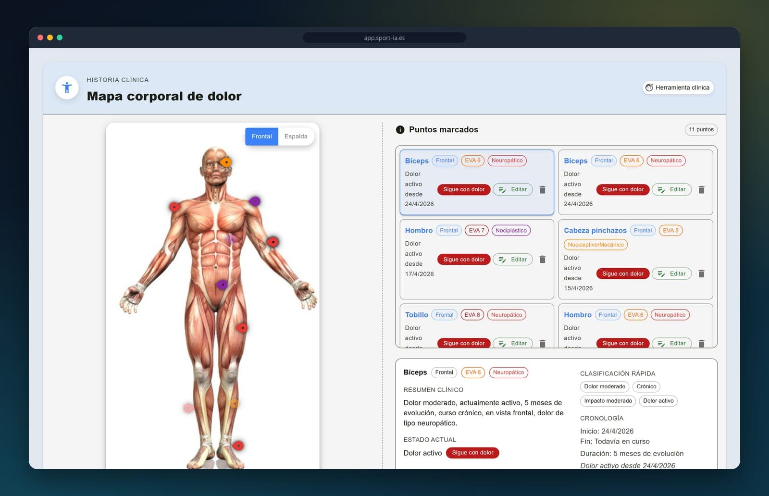This screenshot has width=769, height=496.
Task: Open the Tobillo pain point title
Action: click(416, 315)
